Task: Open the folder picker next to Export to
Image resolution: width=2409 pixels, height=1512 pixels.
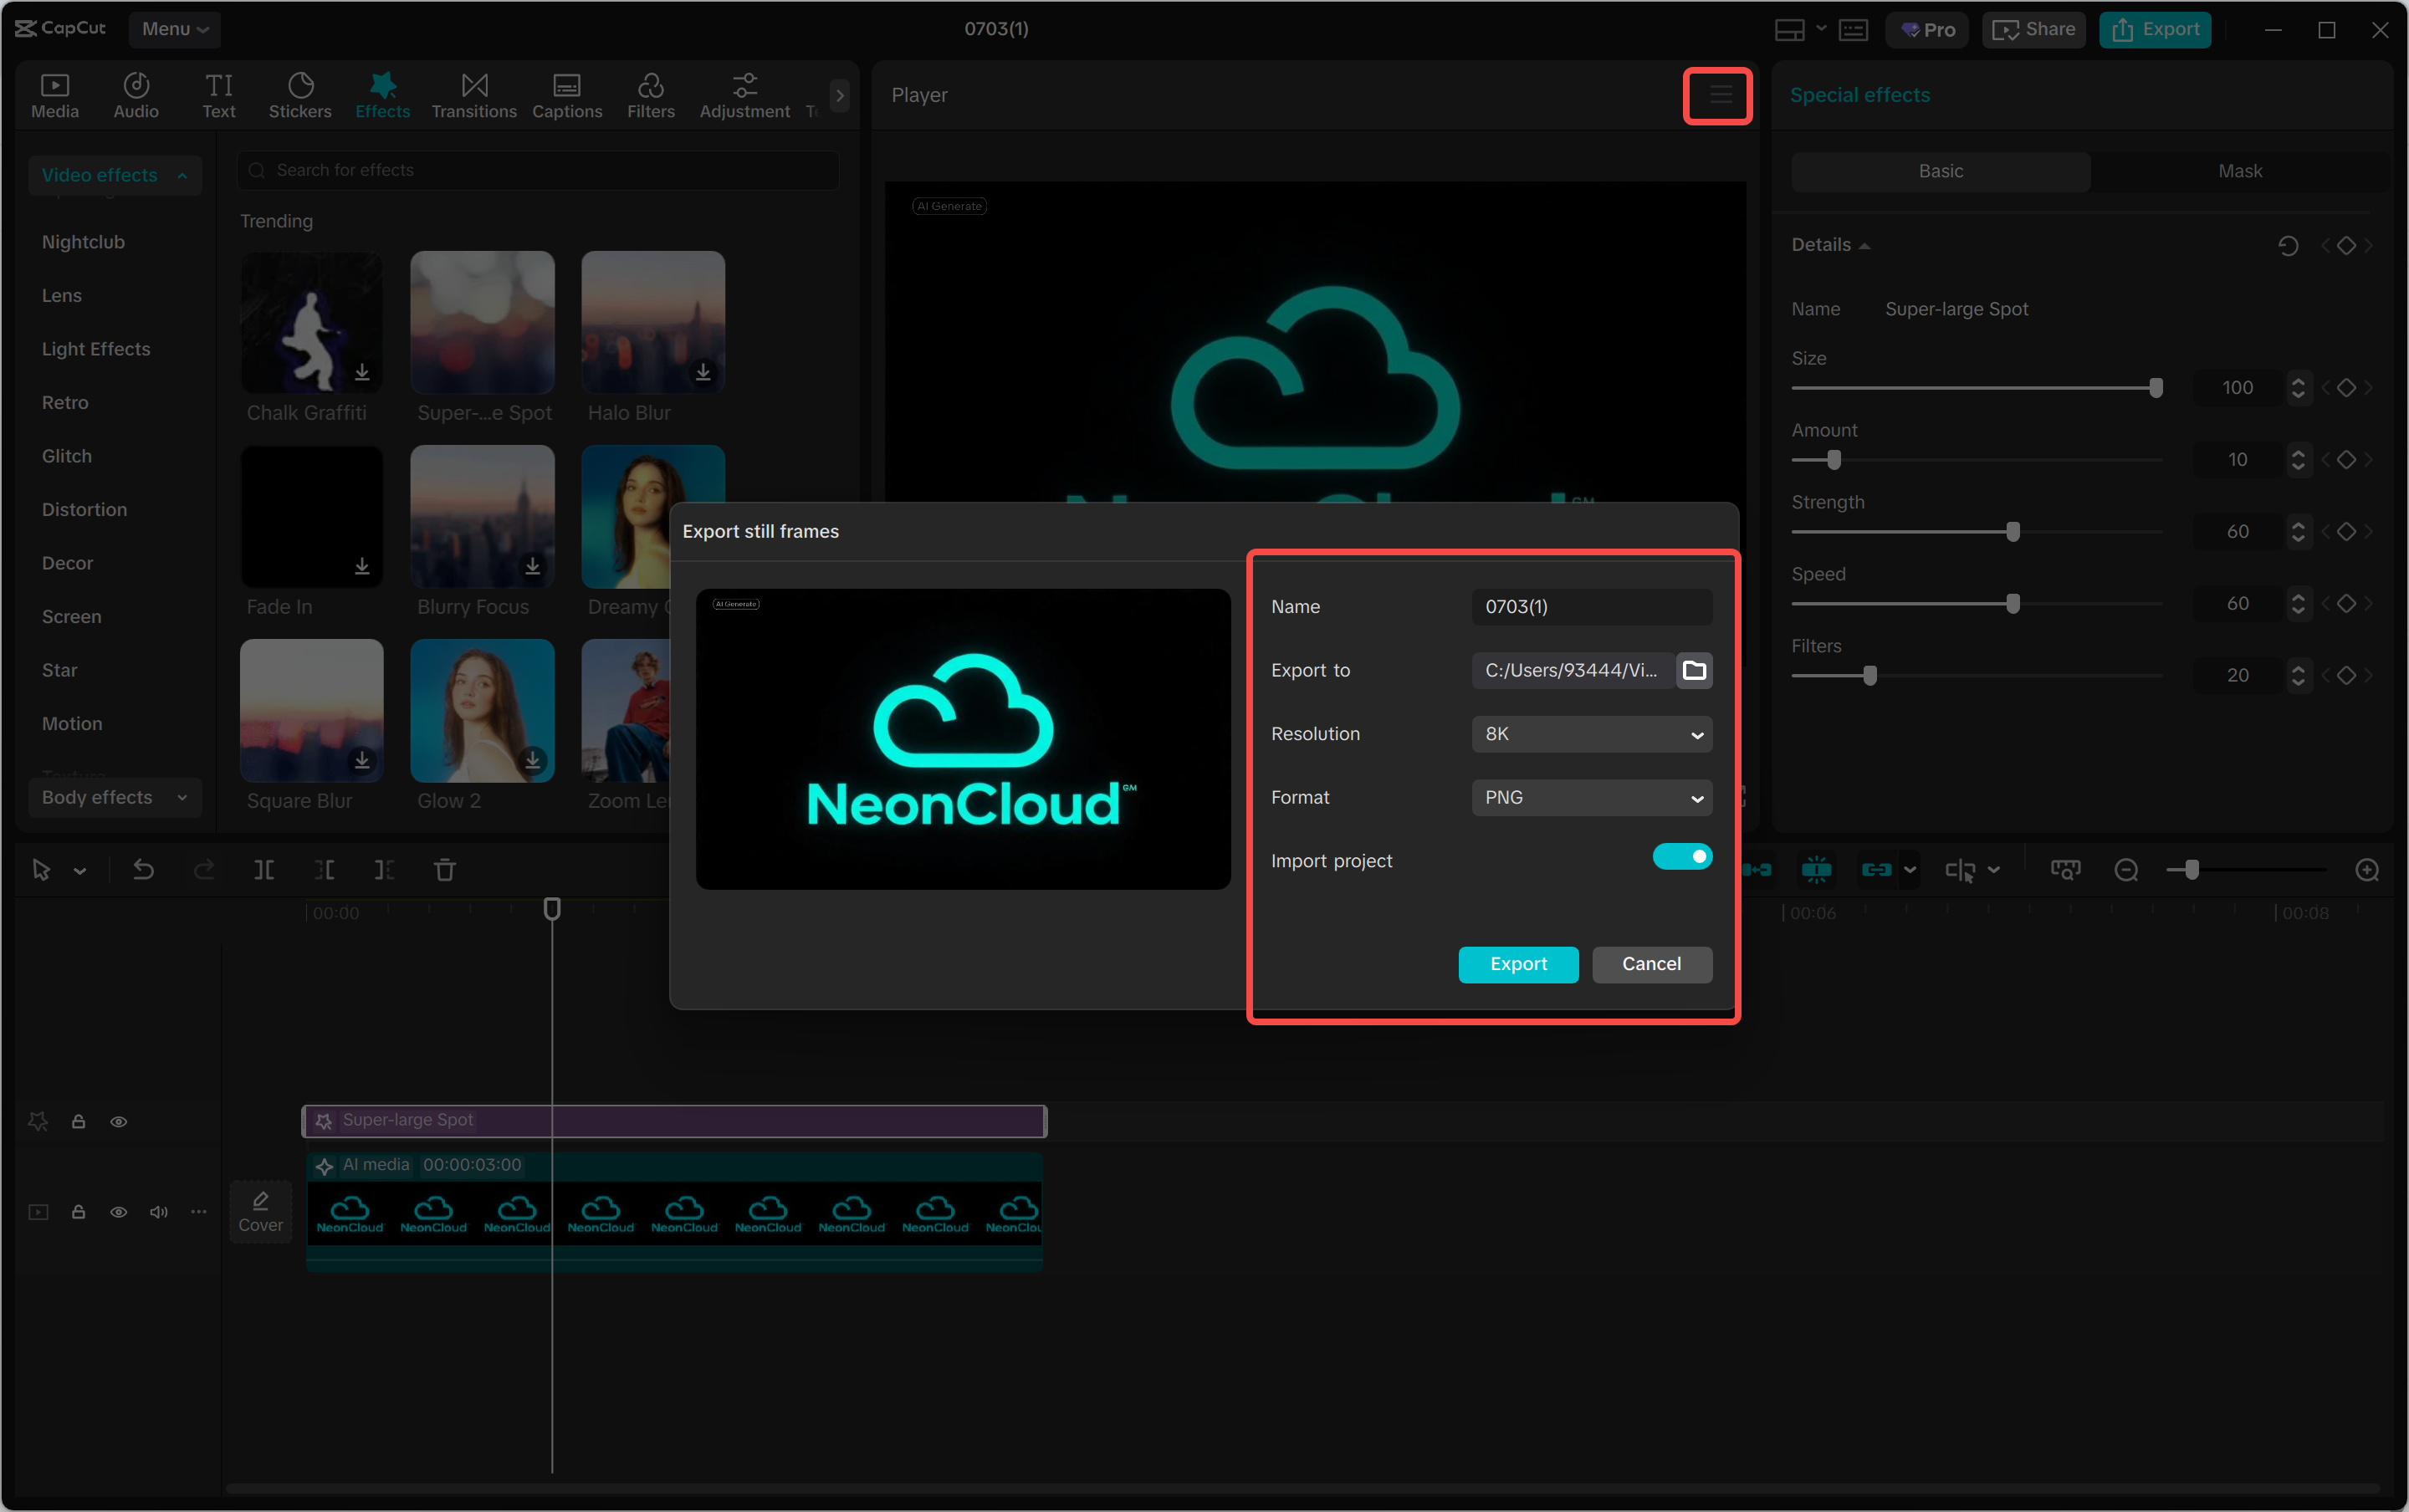Action: (x=1694, y=670)
